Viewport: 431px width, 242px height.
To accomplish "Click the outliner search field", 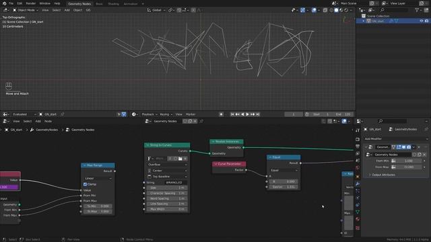I will click(394, 10).
